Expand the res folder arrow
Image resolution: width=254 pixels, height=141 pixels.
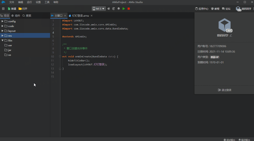pyautogui.click(x=2, y=36)
